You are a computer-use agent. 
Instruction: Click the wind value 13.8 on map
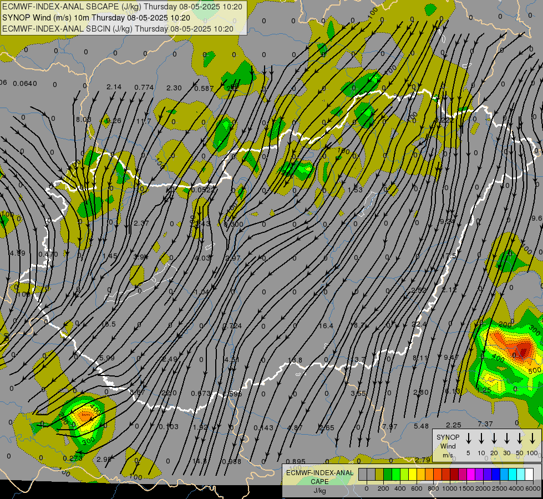[x=295, y=360]
